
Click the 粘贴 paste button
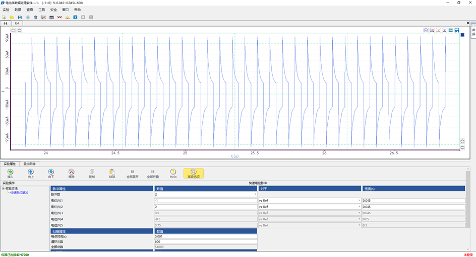click(x=112, y=174)
